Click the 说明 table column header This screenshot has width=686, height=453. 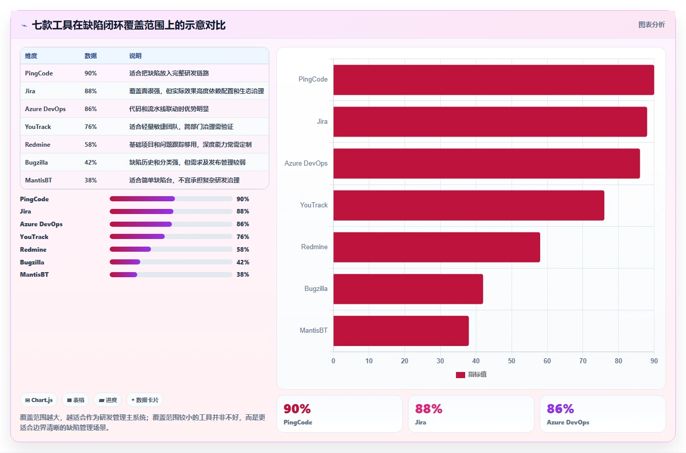136,56
